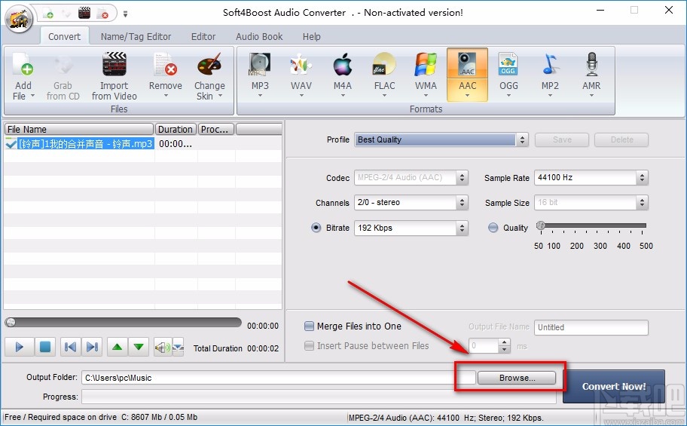Click the playback seek bar
Screen dimensions: 687x426
click(123, 323)
